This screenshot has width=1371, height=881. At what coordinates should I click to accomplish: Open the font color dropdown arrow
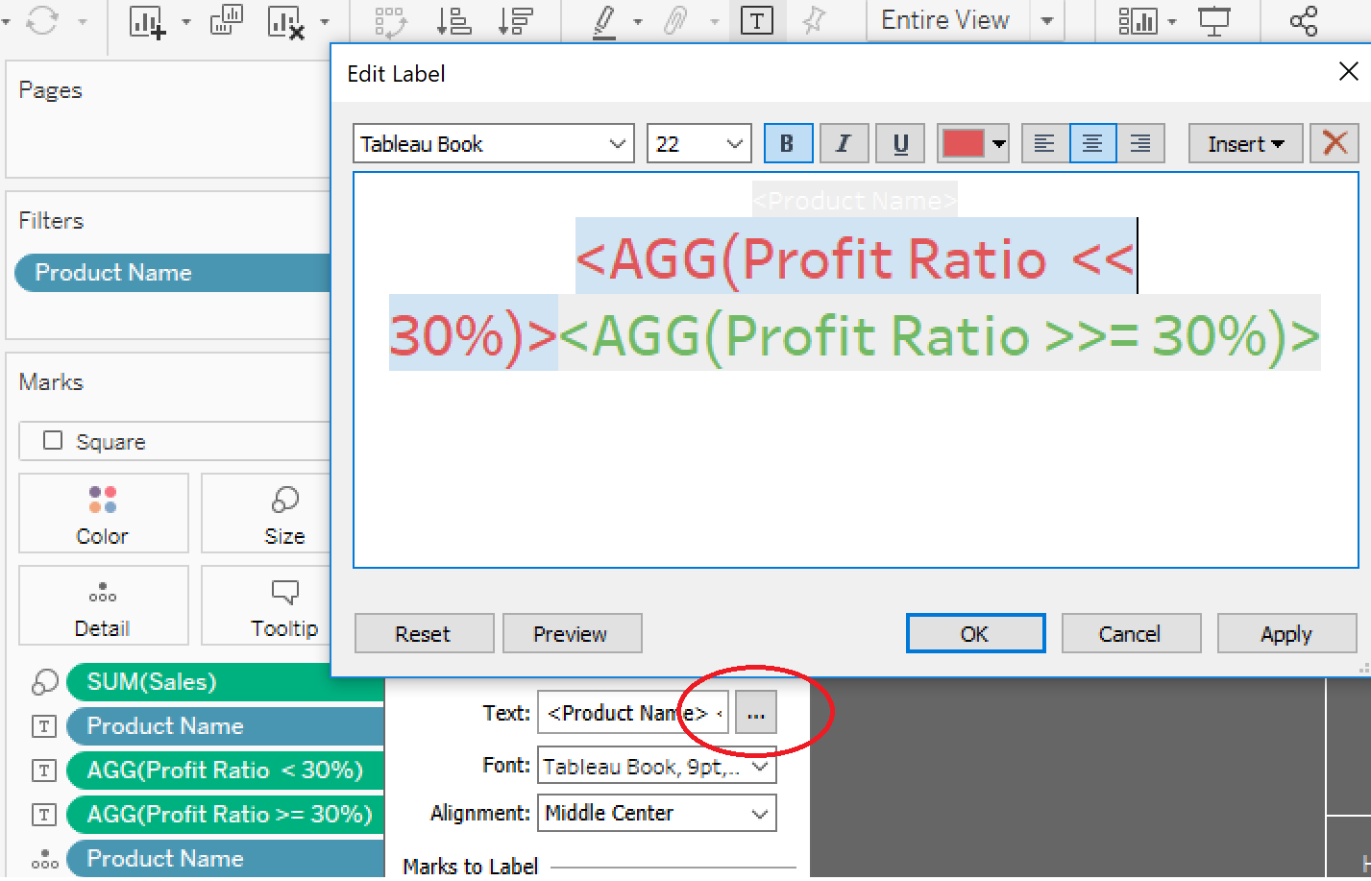tap(999, 143)
